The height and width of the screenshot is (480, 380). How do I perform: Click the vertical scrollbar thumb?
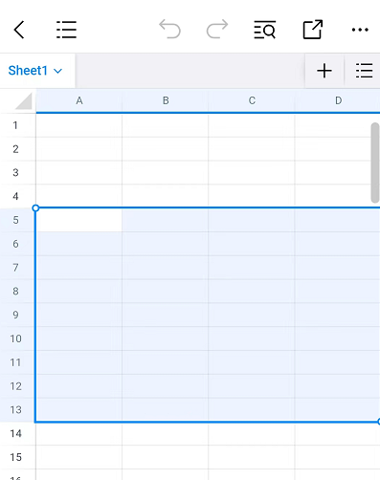[375, 163]
